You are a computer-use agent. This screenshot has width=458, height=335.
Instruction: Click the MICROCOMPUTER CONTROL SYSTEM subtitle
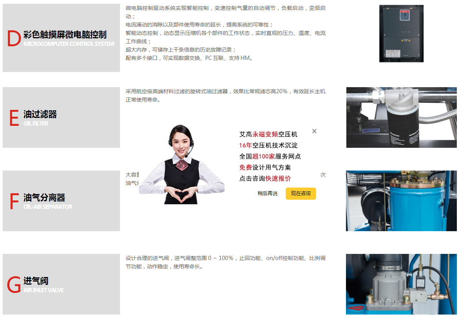[x=69, y=44]
